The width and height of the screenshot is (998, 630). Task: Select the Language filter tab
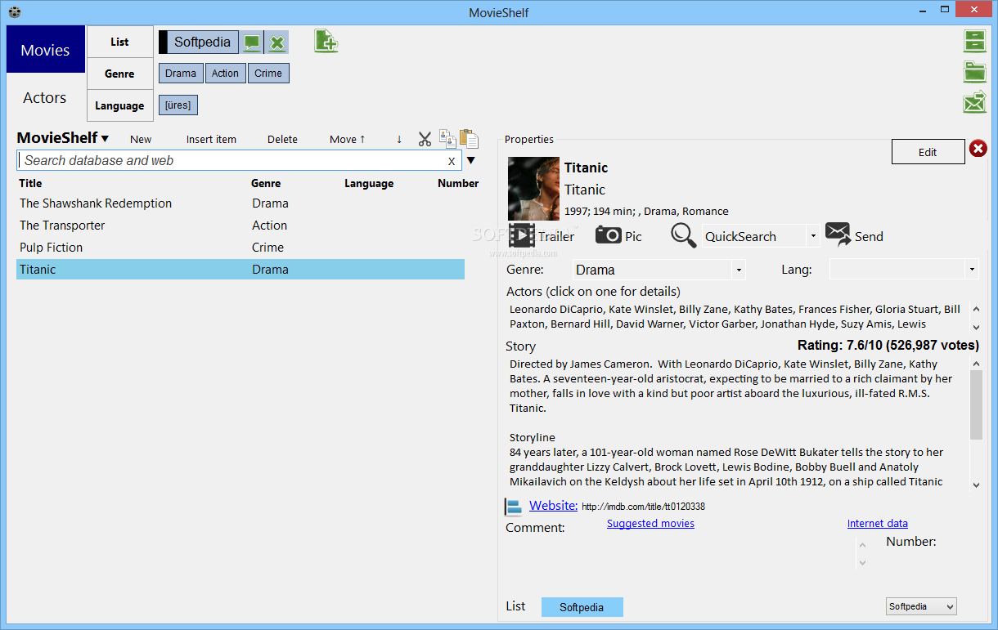[119, 105]
